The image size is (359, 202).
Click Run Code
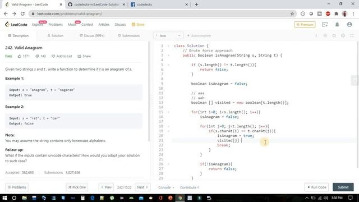point(316,187)
